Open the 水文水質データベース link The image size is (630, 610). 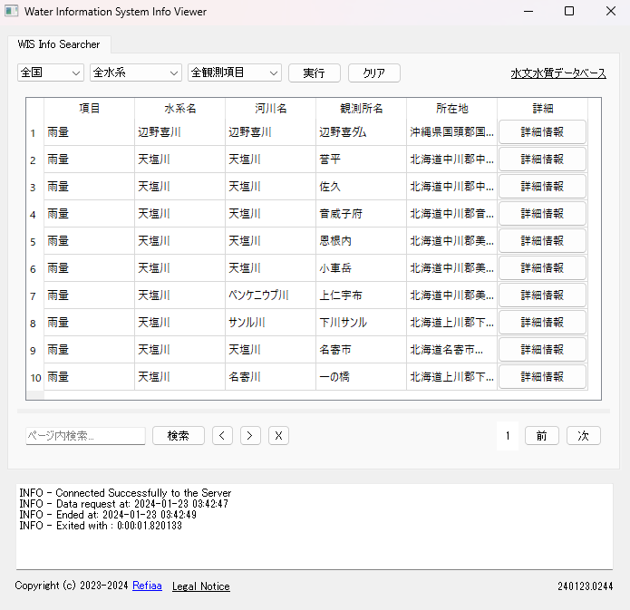point(558,73)
